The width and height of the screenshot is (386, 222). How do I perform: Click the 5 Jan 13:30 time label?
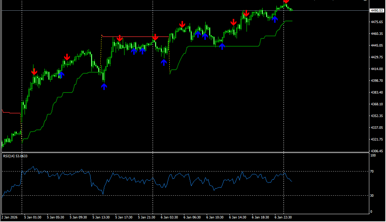102,217
